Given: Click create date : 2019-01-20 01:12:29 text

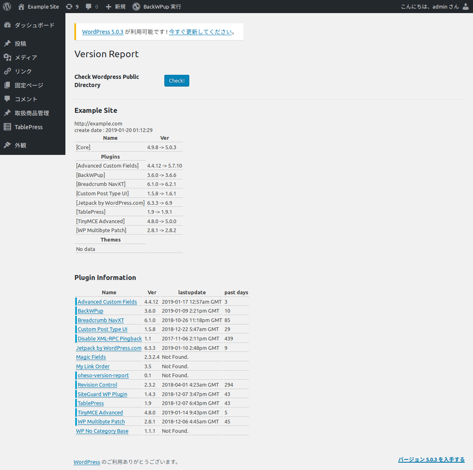Looking at the screenshot, I should click(x=113, y=130).
